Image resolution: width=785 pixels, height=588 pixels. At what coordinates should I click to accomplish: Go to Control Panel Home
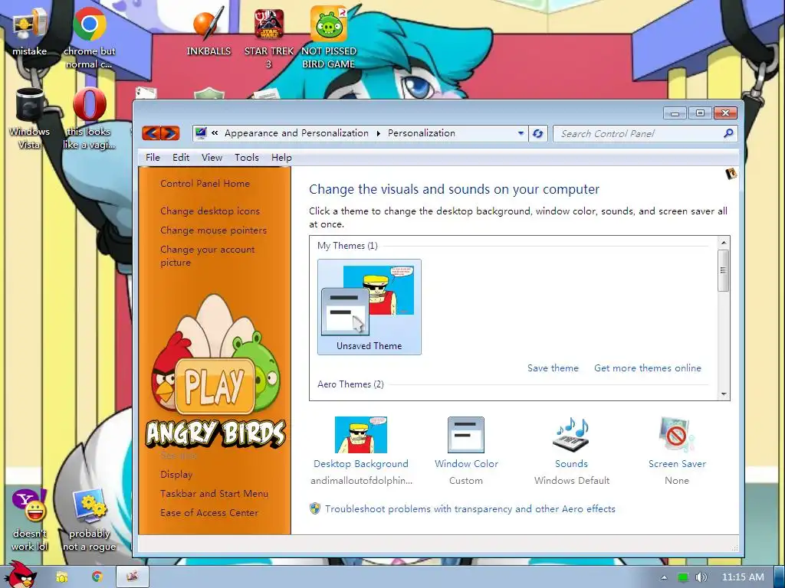(x=205, y=184)
